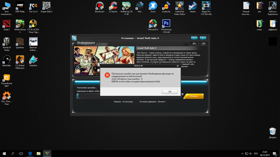Switch the РУС input language indicator

click(256, 154)
